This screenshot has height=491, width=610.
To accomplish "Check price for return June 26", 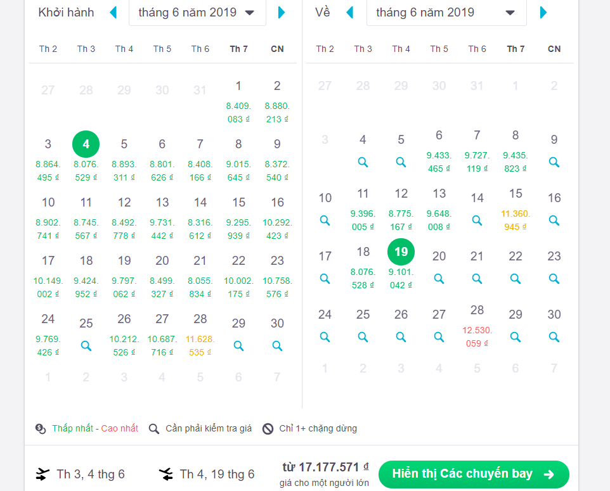I will [x=401, y=337].
